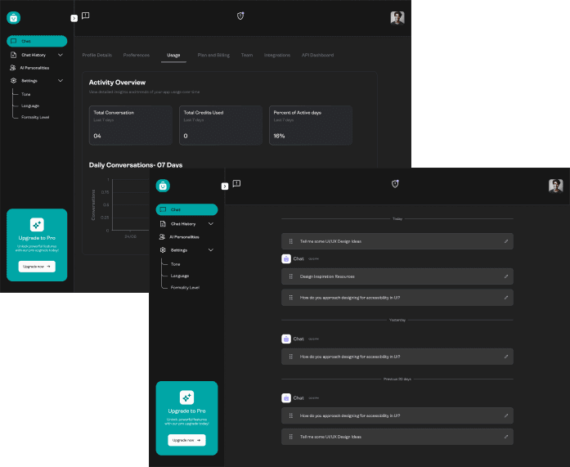The height and width of the screenshot is (467, 570).
Task: Open the Integrations tab
Action: click(x=277, y=56)
